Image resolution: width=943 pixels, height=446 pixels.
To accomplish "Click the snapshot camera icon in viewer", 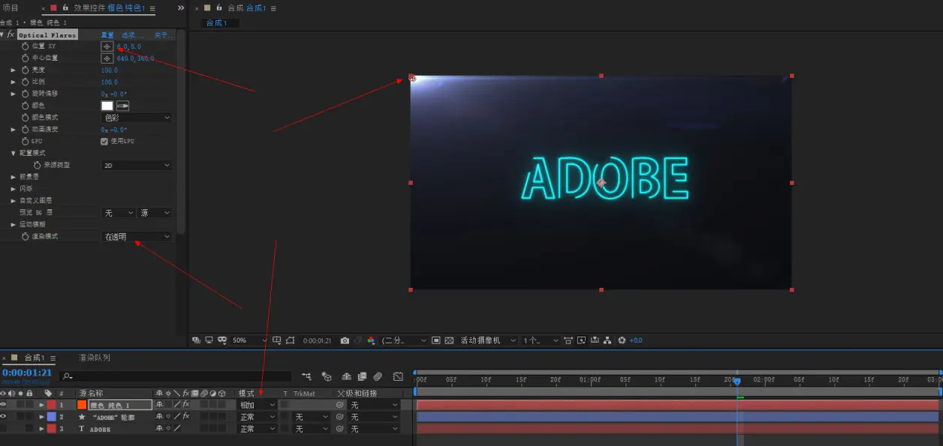I will coord(345,340).
